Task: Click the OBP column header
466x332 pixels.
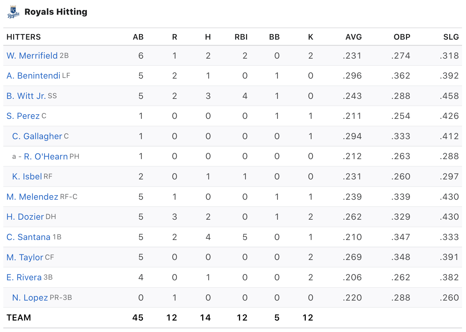Action: click(x=402, y=37)
